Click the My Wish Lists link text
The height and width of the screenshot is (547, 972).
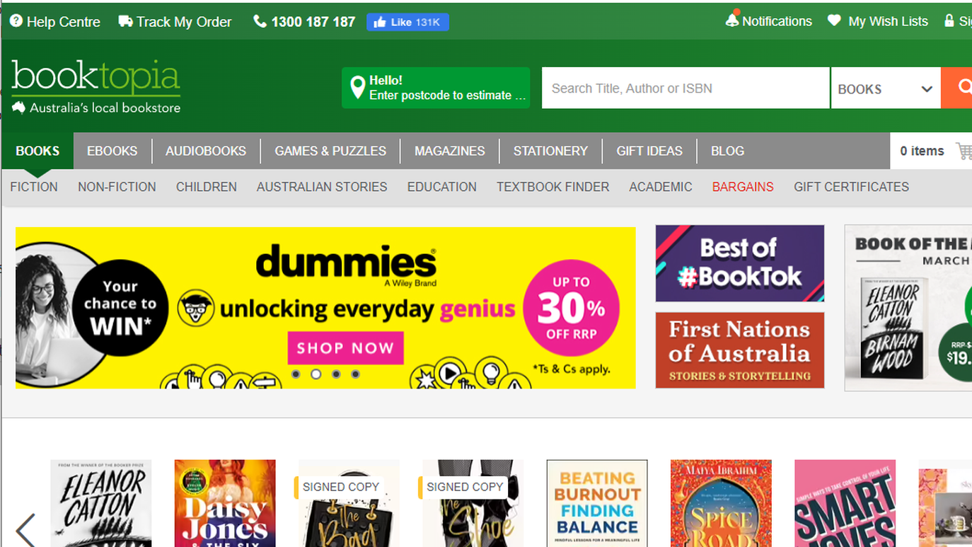pos(888,21)
